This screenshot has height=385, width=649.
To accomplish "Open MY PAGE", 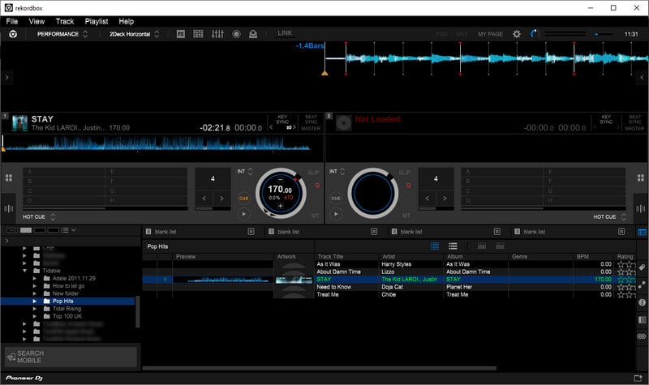I will coord(491,34).
